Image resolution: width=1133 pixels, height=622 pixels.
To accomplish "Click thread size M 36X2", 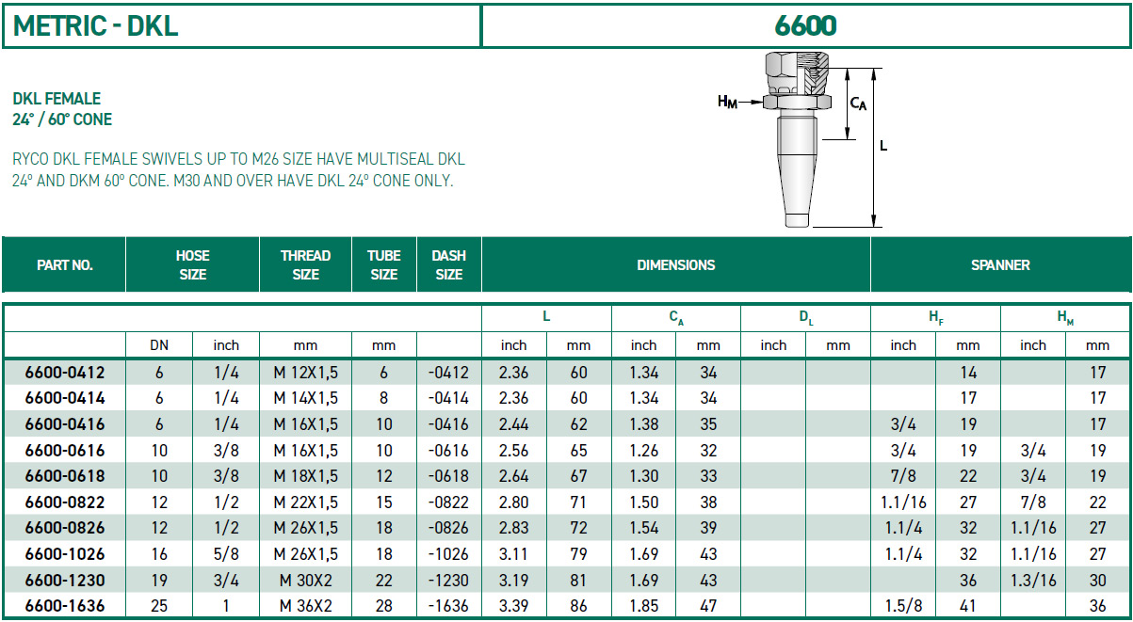I will point(305,605).
